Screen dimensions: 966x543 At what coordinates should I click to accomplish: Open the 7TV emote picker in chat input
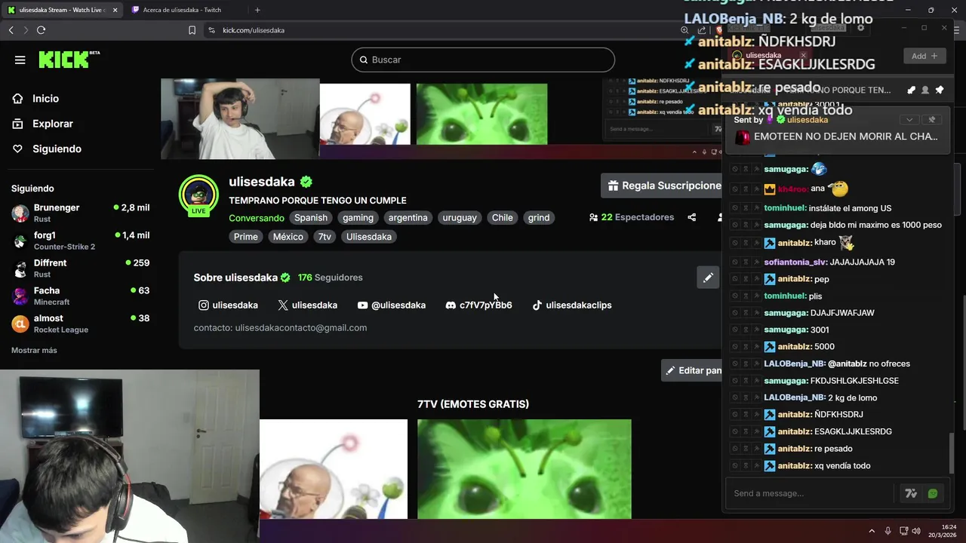click(x=911, y=493)
